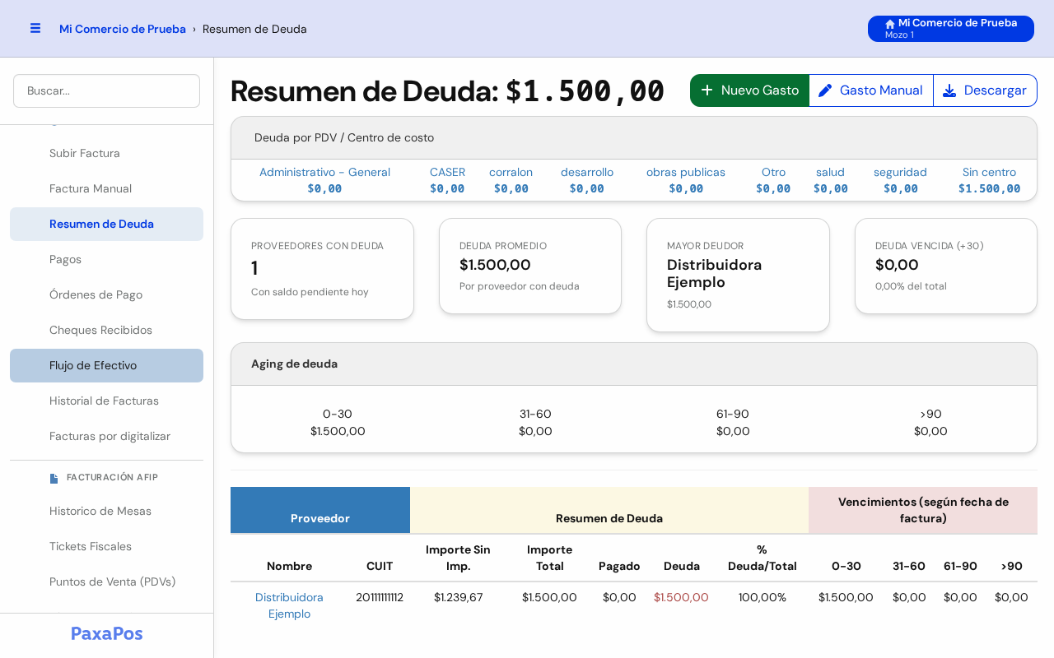The height and width of the screenshot is (658, 1054).
Task: Open Subir Factura in the sidebar
Action: (x=106, y=153)
